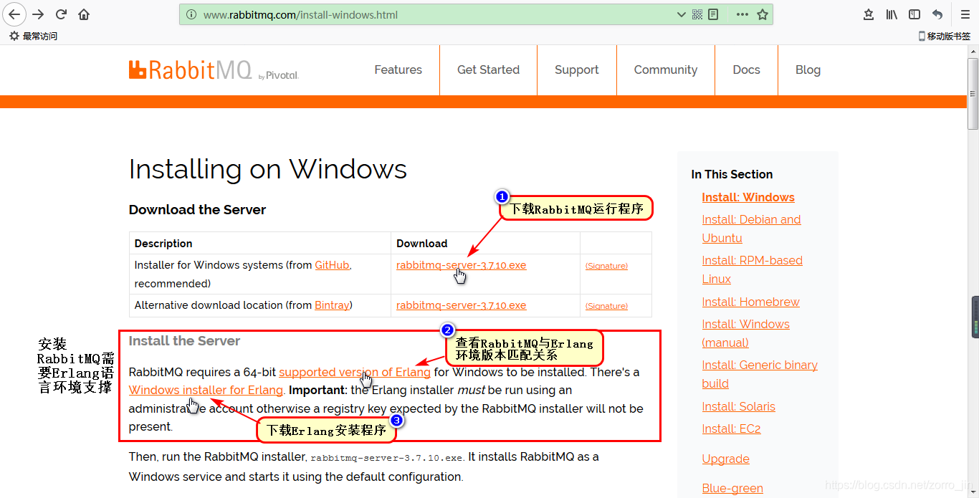Open Install: Solaris sidebar link
Viewport: 979px width, 498px height.
738,406
